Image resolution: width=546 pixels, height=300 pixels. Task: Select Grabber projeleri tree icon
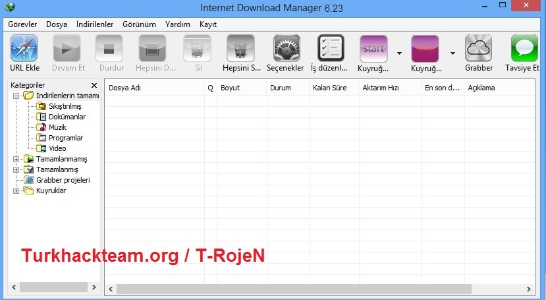(x=28, y=180)
